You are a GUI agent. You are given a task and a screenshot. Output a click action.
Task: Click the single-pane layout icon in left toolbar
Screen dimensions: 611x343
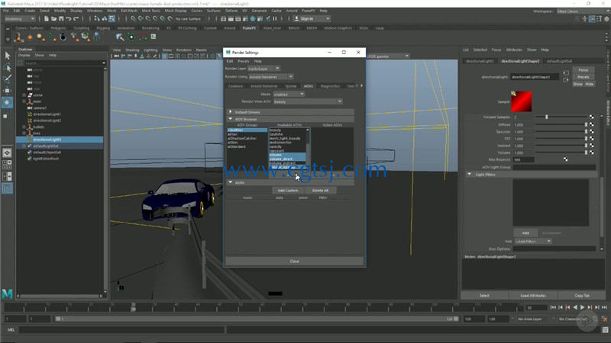pos(7,153)
